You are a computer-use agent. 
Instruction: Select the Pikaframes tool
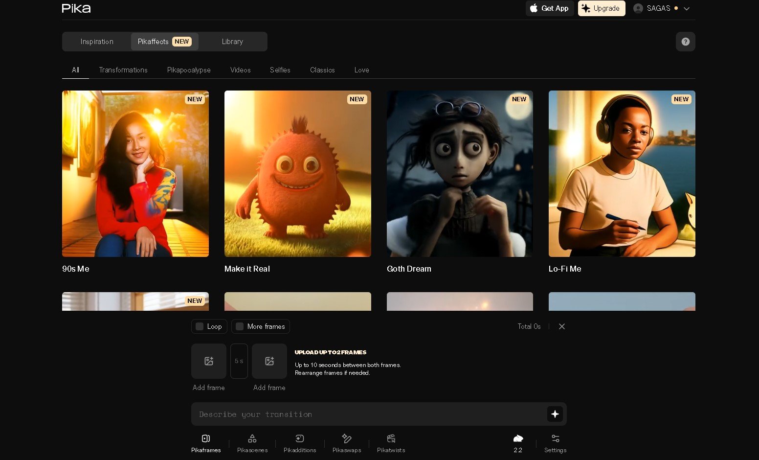[x=206, y=443]
